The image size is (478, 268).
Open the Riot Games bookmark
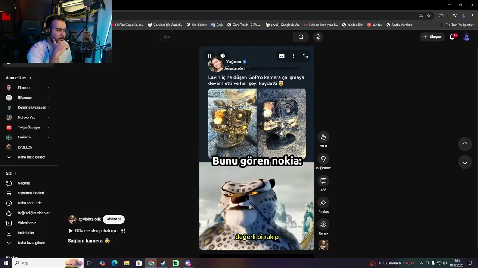coord(128,25)
